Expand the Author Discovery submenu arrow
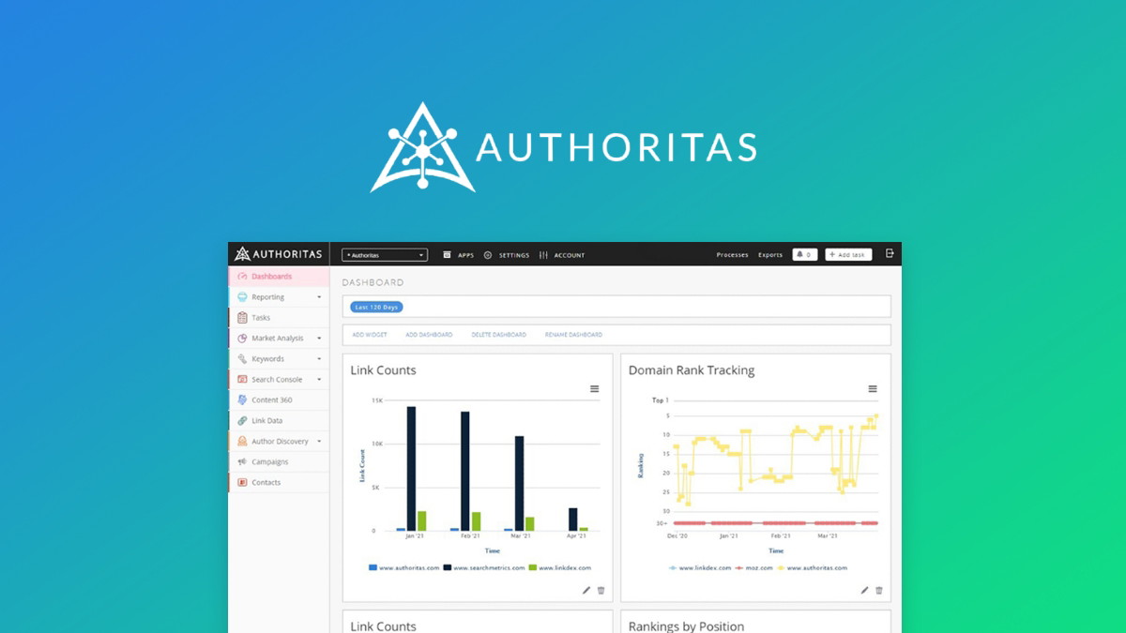This screenshot has width=1126, height=633. click(x=319, y=442)
